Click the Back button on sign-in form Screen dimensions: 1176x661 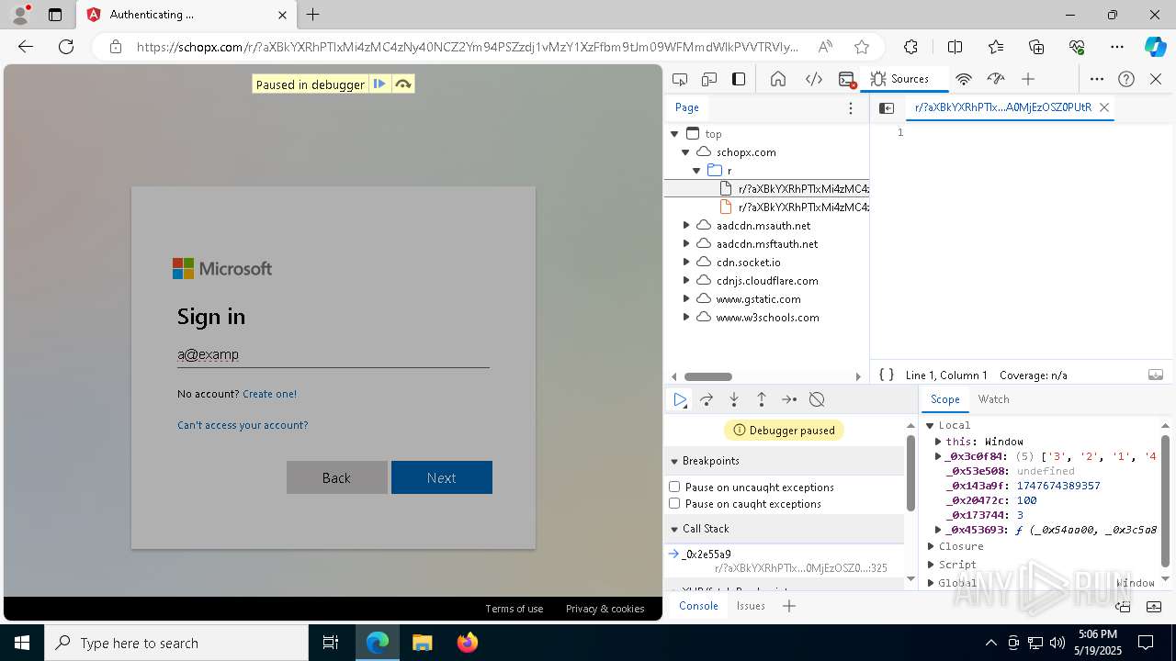click(x=336, y=477)
